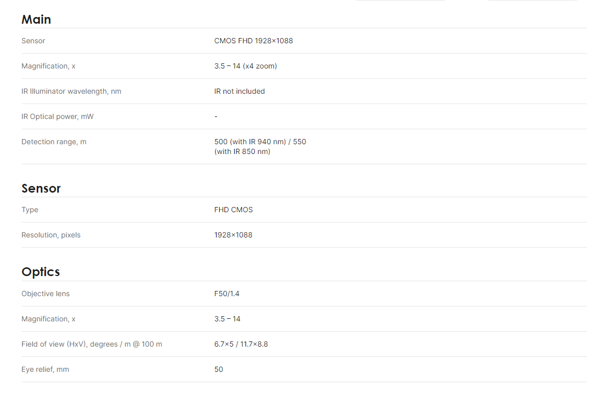Click the IR Illuminator wavelength label

click(71, 91)
